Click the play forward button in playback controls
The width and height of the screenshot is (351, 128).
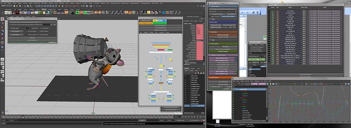point(194,116)
